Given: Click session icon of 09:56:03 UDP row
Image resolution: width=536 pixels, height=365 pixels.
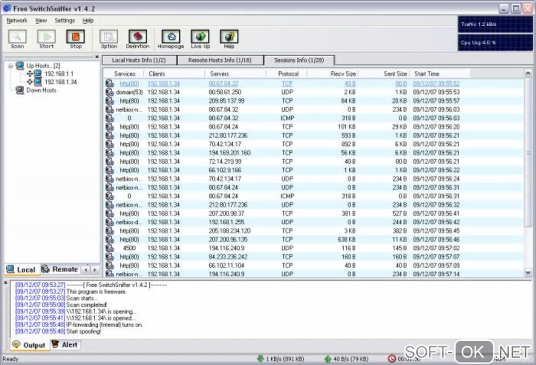Looking at the screenshot, I should 109,109.
